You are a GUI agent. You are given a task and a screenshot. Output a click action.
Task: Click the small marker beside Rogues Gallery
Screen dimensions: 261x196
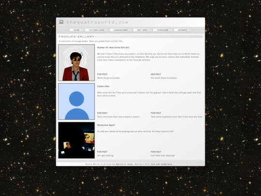click(59, 36)
